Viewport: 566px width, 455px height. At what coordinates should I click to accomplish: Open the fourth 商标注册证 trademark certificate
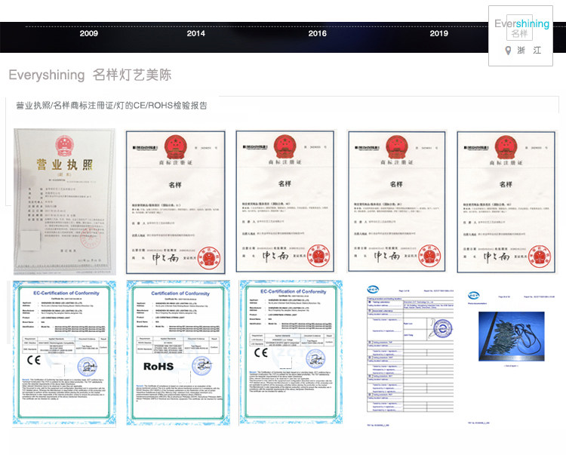pos(506,202)
